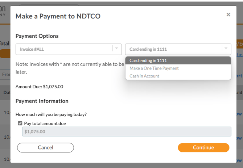Select Card ending in 1111 option
243x168 pixels.
click(178, 60)
